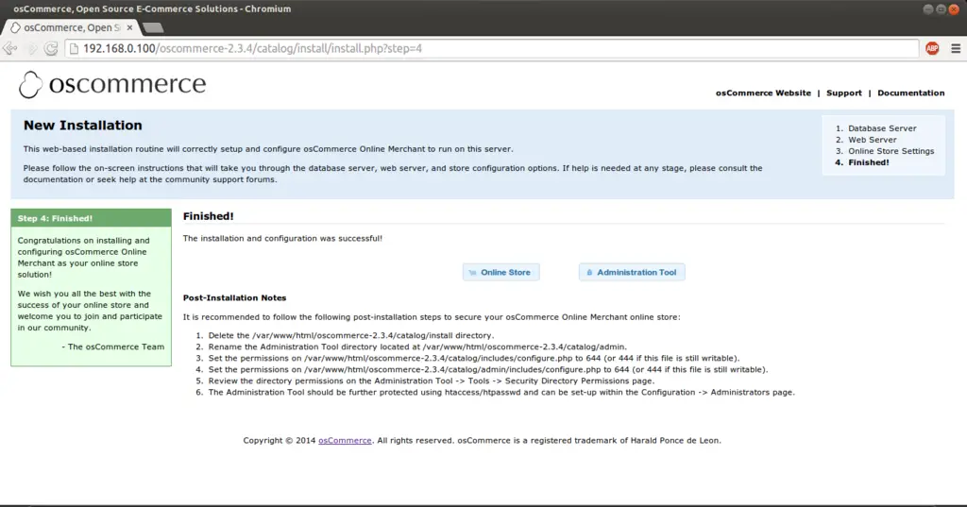Click the oscommerce logo
Viewport: 967px width, 507px height.
tap(112, 85)
